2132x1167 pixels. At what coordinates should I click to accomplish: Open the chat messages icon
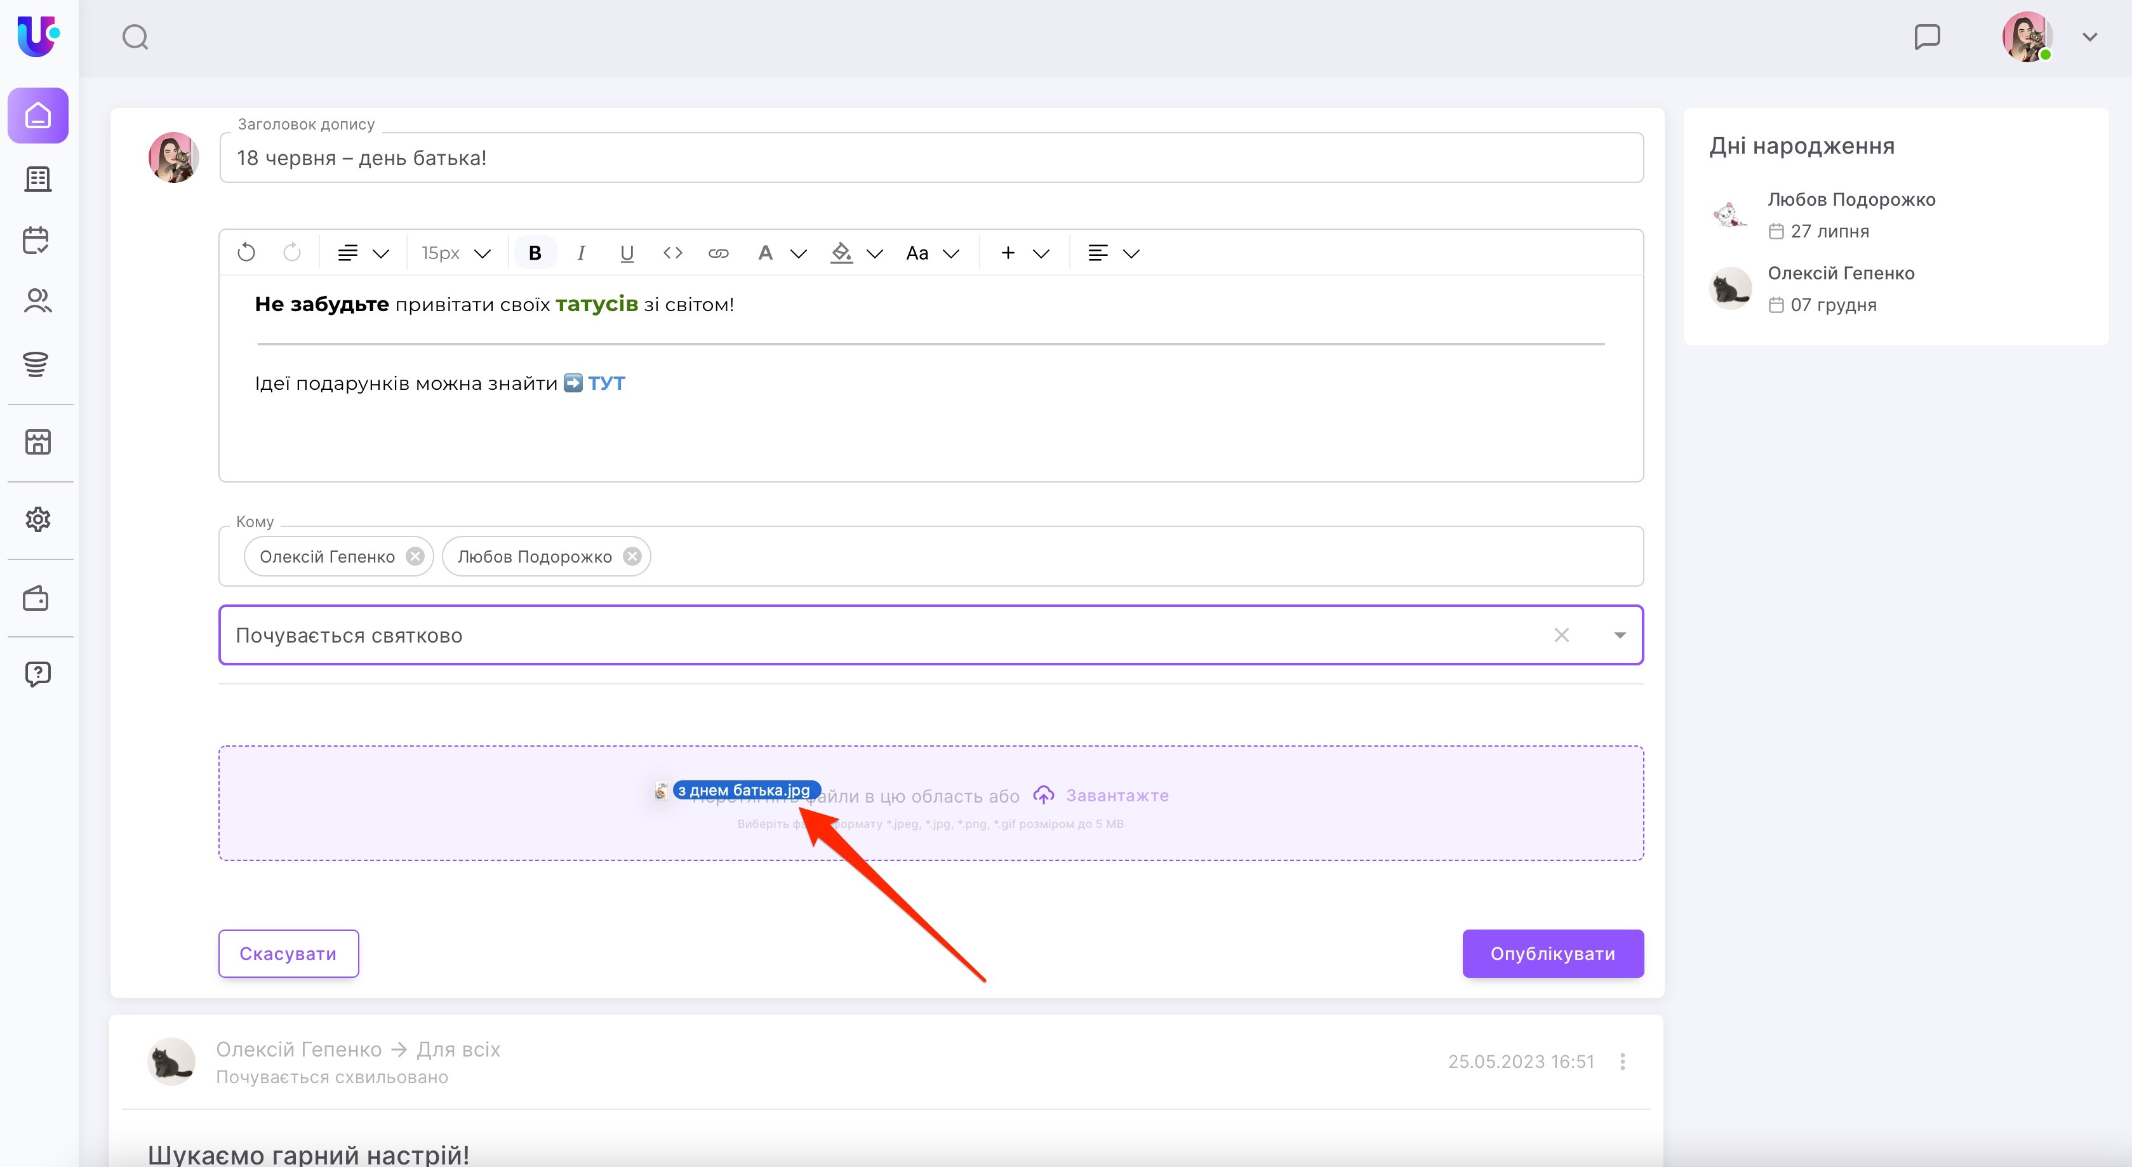1927,37
